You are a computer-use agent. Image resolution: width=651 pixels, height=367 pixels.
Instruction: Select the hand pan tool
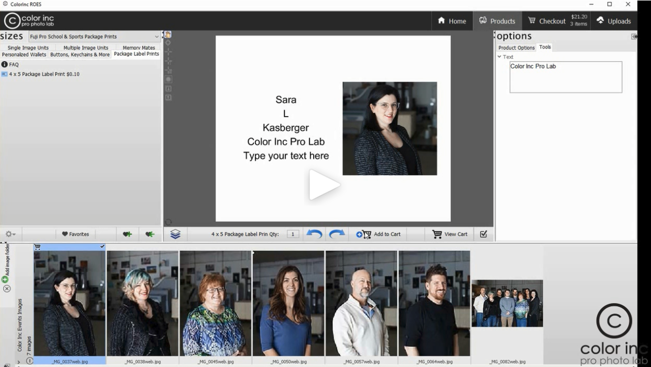(x=167, y=35)
